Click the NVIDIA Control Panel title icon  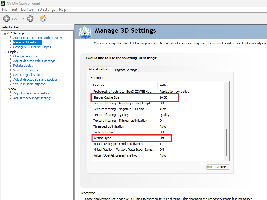coord(3,3)
